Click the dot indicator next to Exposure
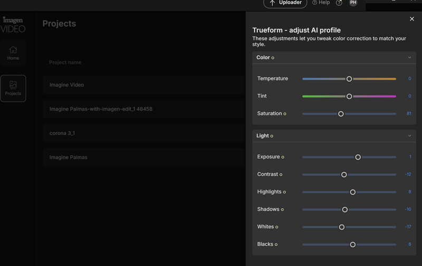Screen dimensions: 422x266 pos(283,157)
